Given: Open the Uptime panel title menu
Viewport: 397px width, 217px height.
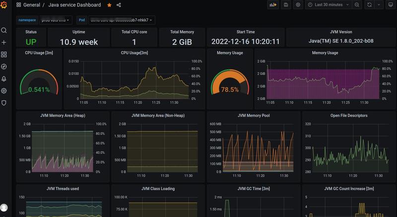Looking at the screenshot, I should point(79,32).
